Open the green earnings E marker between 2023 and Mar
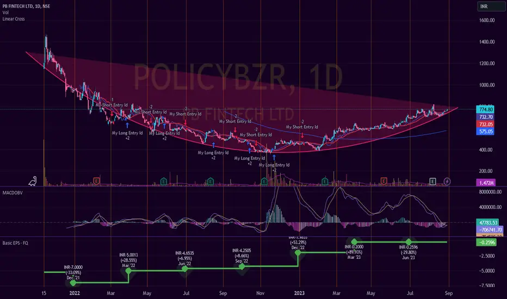The width and height of the screenshot is (507, 299). [325, 182]
